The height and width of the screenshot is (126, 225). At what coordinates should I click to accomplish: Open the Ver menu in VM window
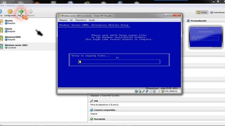(71, 20)
